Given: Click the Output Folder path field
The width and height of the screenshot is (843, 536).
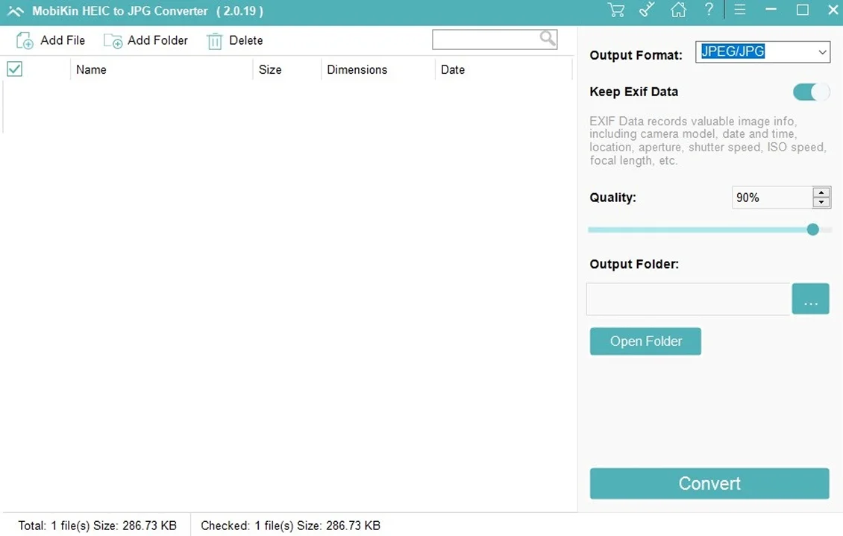Looking at the screenshot, I should [688, 299].
